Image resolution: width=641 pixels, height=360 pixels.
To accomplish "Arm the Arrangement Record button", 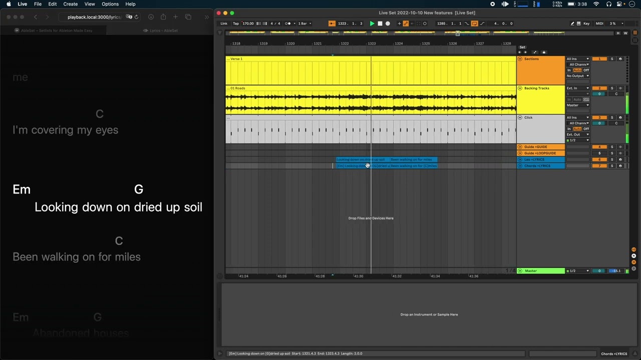I will 388,23.
